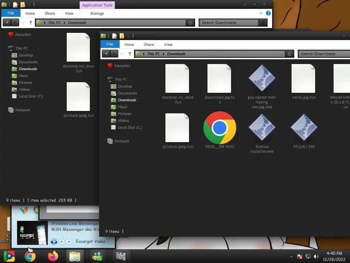Open volume control in system tray
Image resolution: width=350 pixels, height=263 pixels.
coord(316,256)
